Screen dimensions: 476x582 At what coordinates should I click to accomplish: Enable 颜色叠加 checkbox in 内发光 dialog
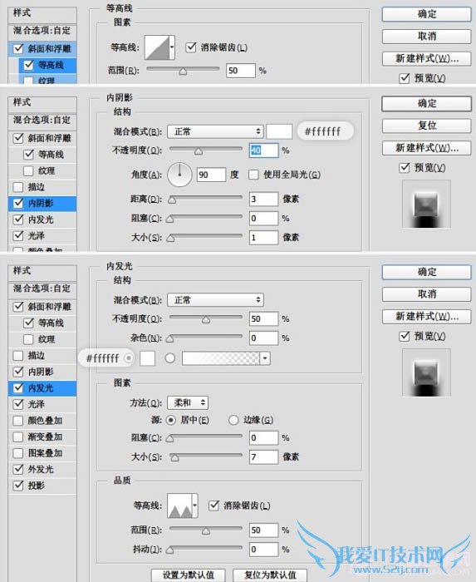18,420
